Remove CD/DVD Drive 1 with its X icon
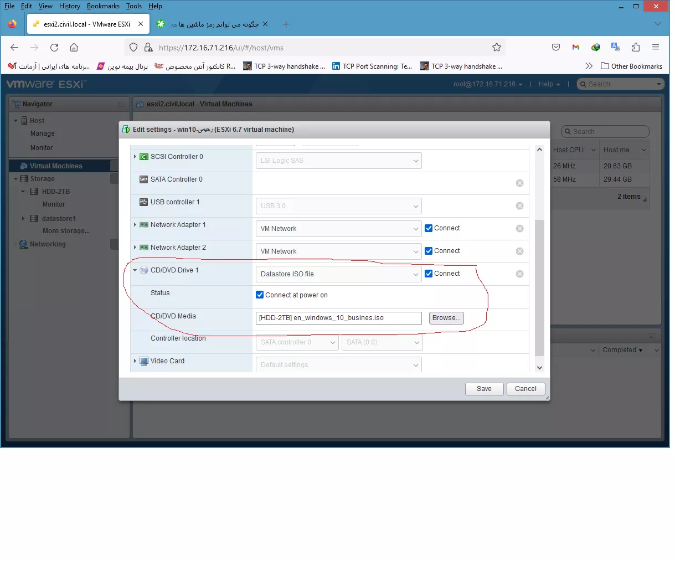This screenshot has height=561, width=675. pyautogui.click(x=519, y=274)
